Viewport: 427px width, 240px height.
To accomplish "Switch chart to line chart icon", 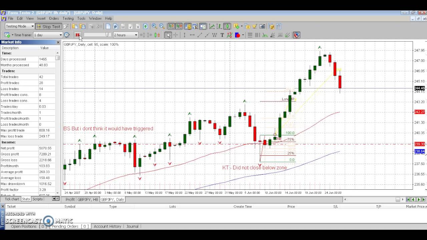I will (x=211, y=26).
